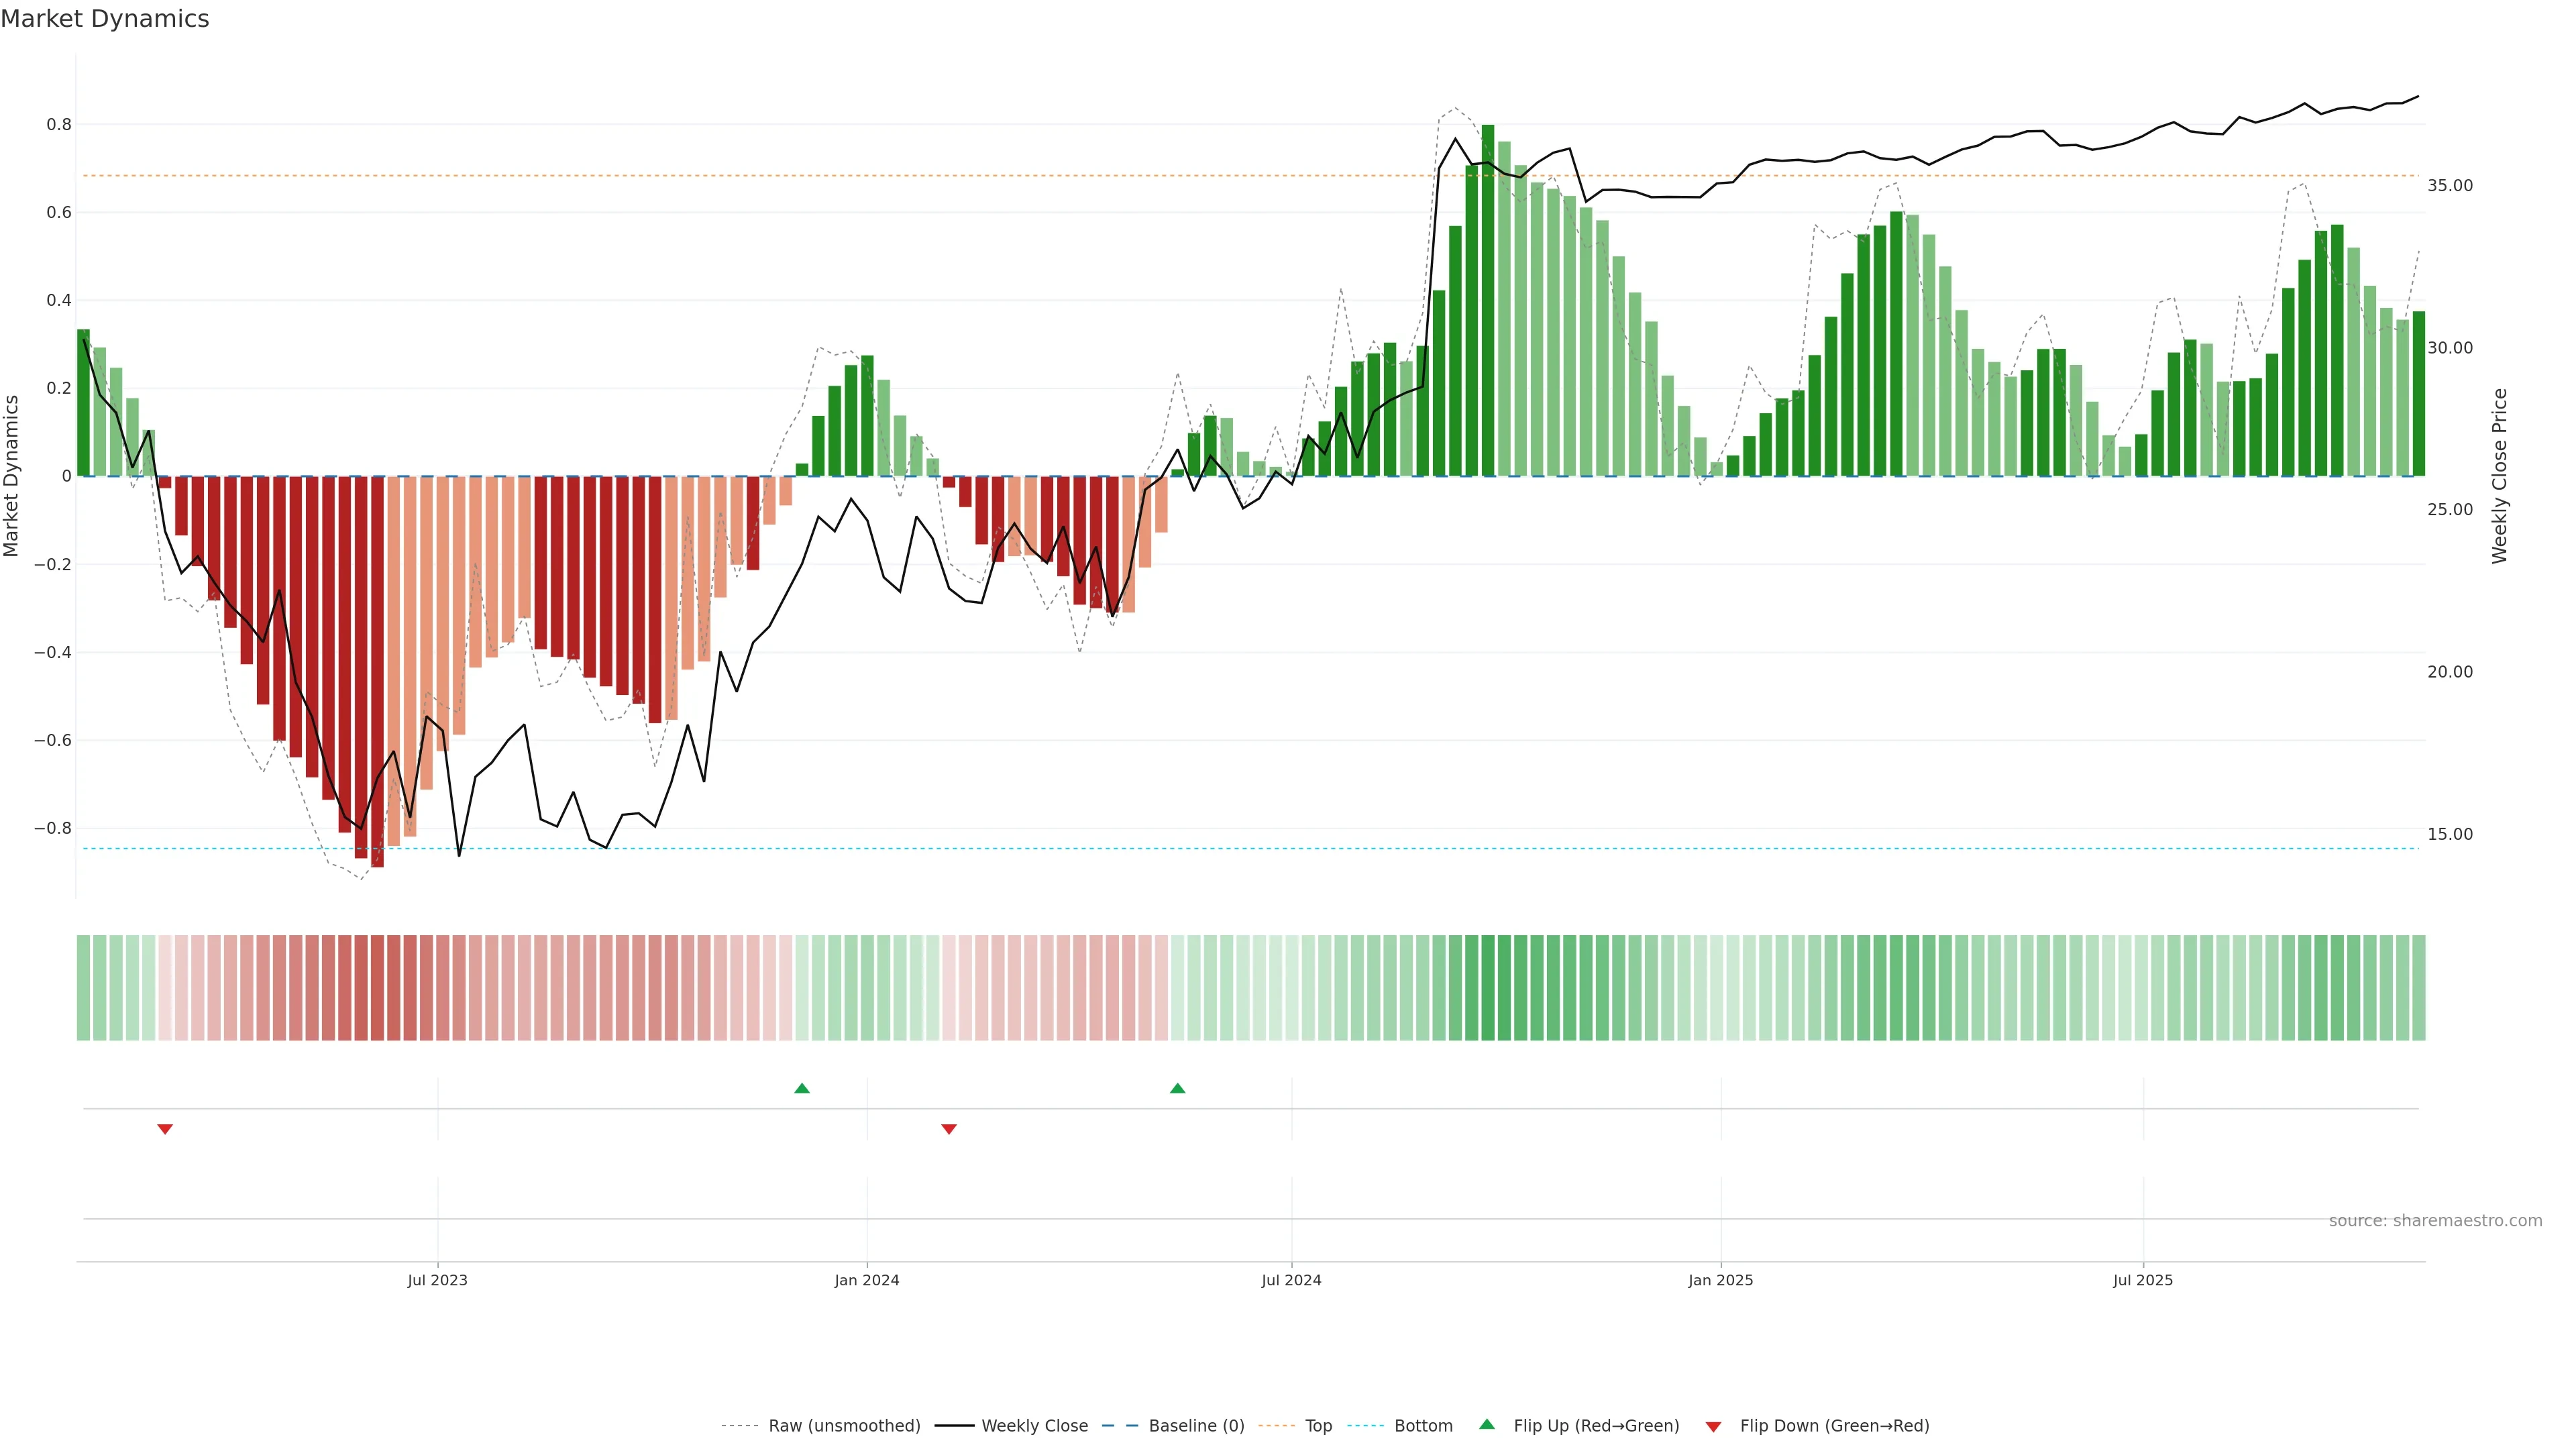Click the red flip-down marker in early 2024
2576x1449 pixels.
click(949, 1129)
